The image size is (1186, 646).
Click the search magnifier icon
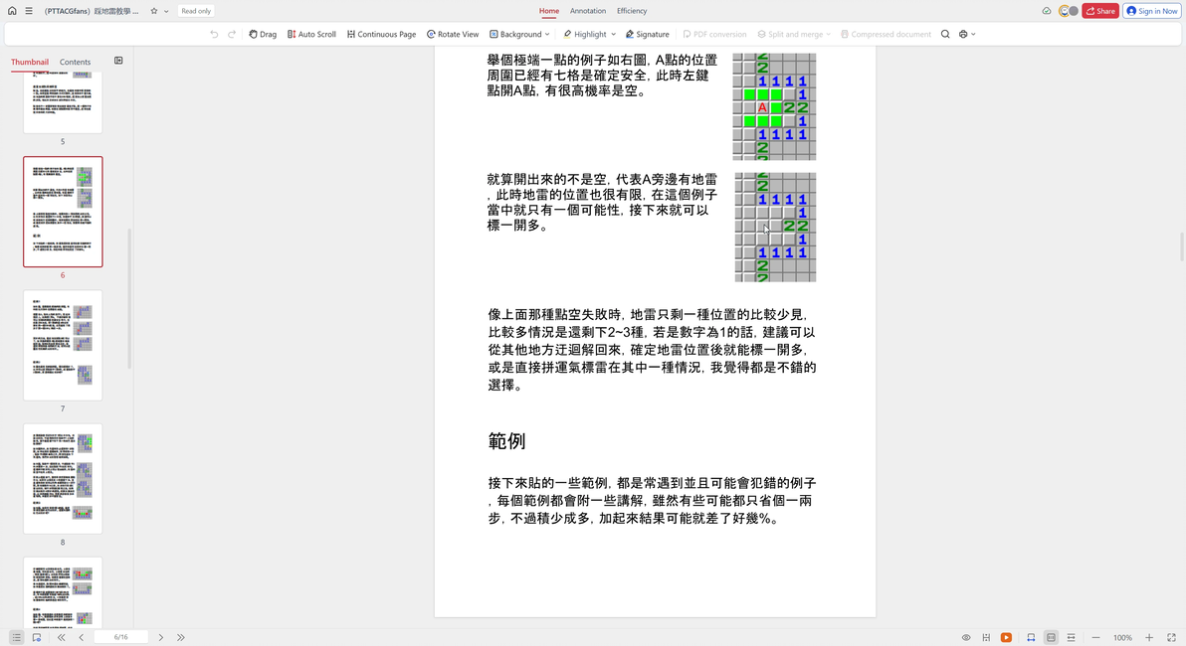[944, 34]
